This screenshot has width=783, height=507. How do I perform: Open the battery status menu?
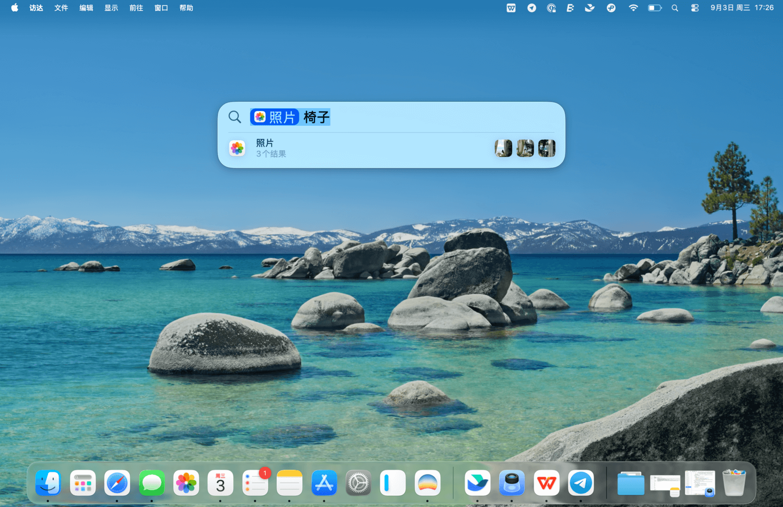pyautogui.click(x=654, y=8)
